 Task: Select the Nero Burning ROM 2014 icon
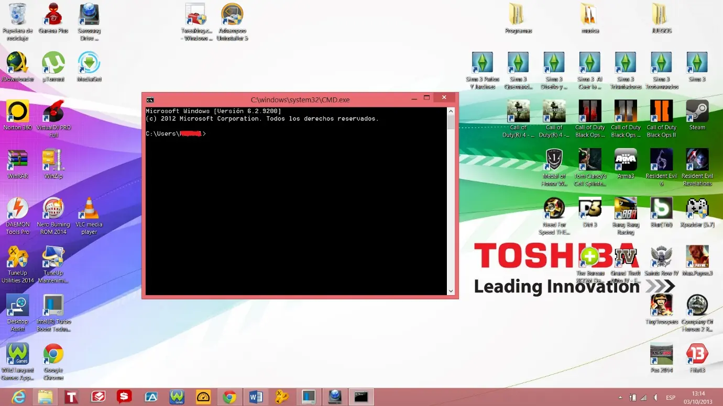click(53, 216)
